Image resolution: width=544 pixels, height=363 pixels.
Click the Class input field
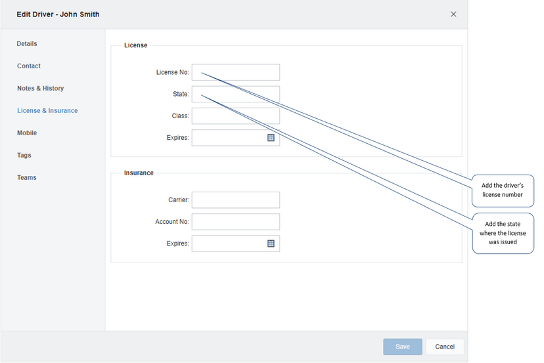pos(236,116)
